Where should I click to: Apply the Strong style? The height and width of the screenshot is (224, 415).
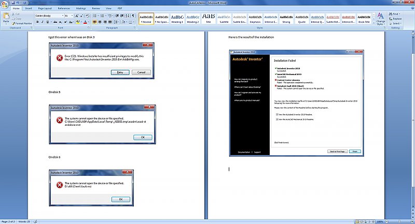(x=286, y=19)
